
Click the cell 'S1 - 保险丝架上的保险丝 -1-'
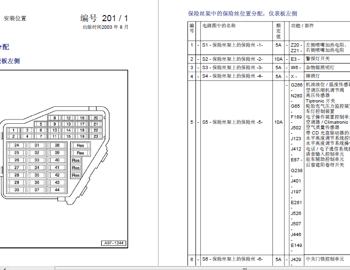pyautogui.click(x=232, y=45)
